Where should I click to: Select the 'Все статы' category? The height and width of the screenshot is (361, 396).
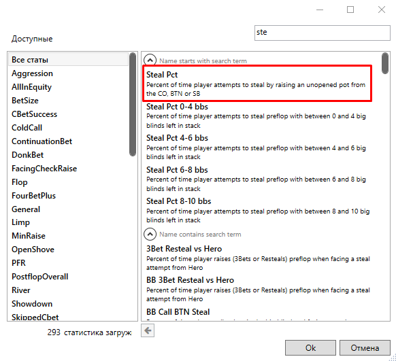[x=69, y=60]
